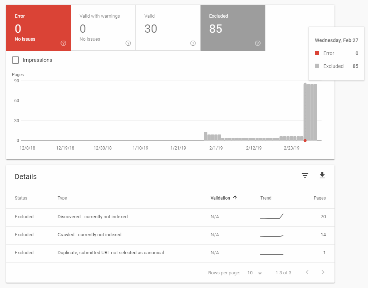The image size is (368, 288).
Task: Select the Valid status tab
Action: pyautogui.click(x=168, y=28)
